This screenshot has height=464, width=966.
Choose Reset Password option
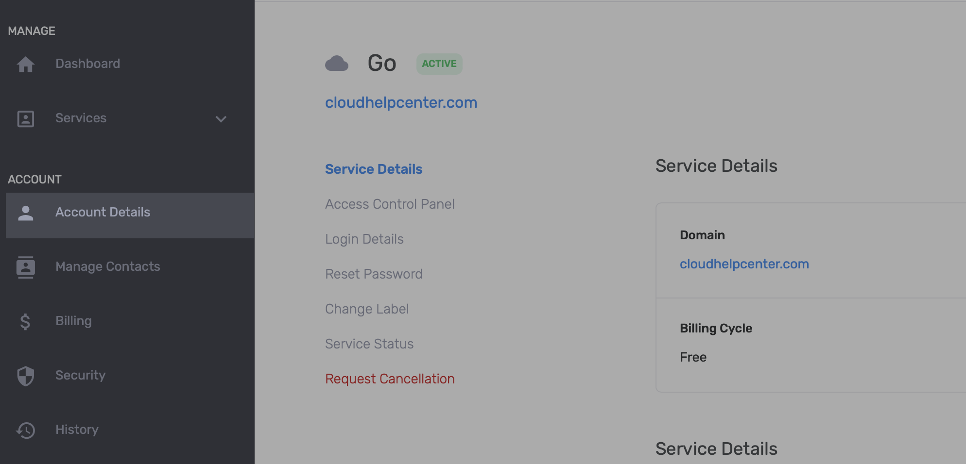point(374,274)
